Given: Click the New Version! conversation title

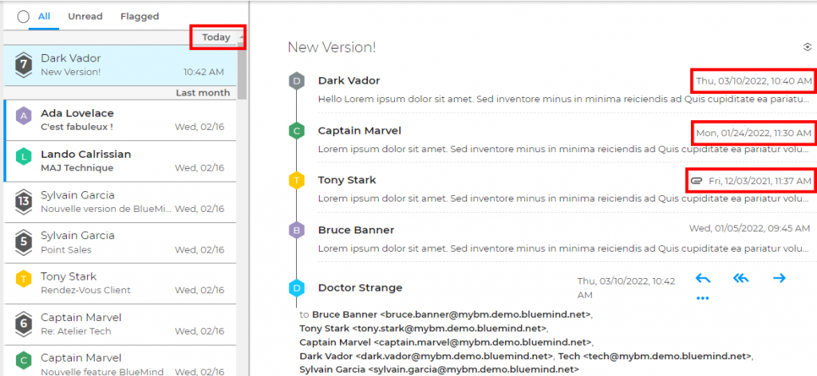Looking at the screenshot, I should 332,47.
